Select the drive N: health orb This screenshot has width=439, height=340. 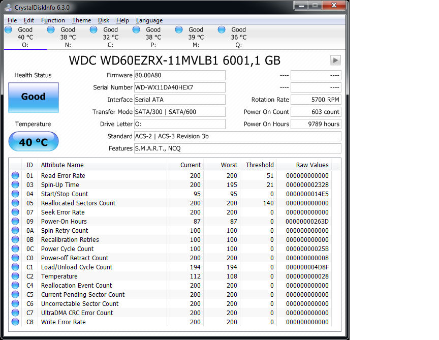(x=51, y=30)
